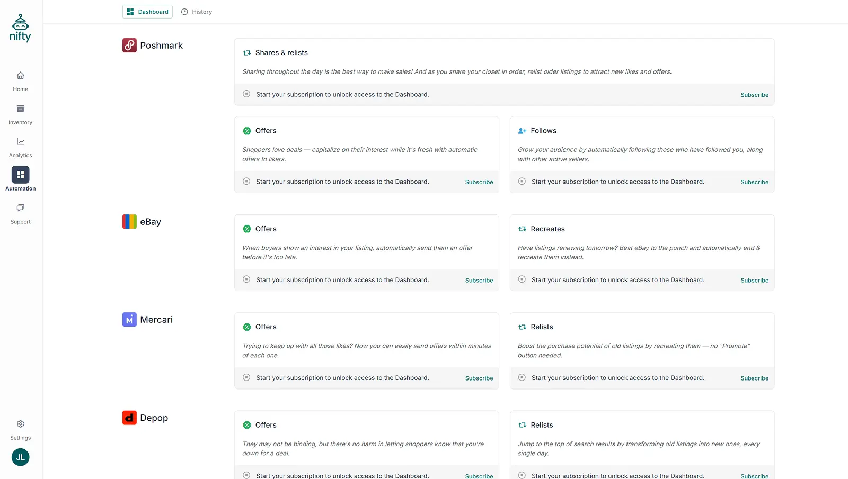Click the Recreates card title
The width and height of the screenshot is (848, 479).
[x=547, y=229]
